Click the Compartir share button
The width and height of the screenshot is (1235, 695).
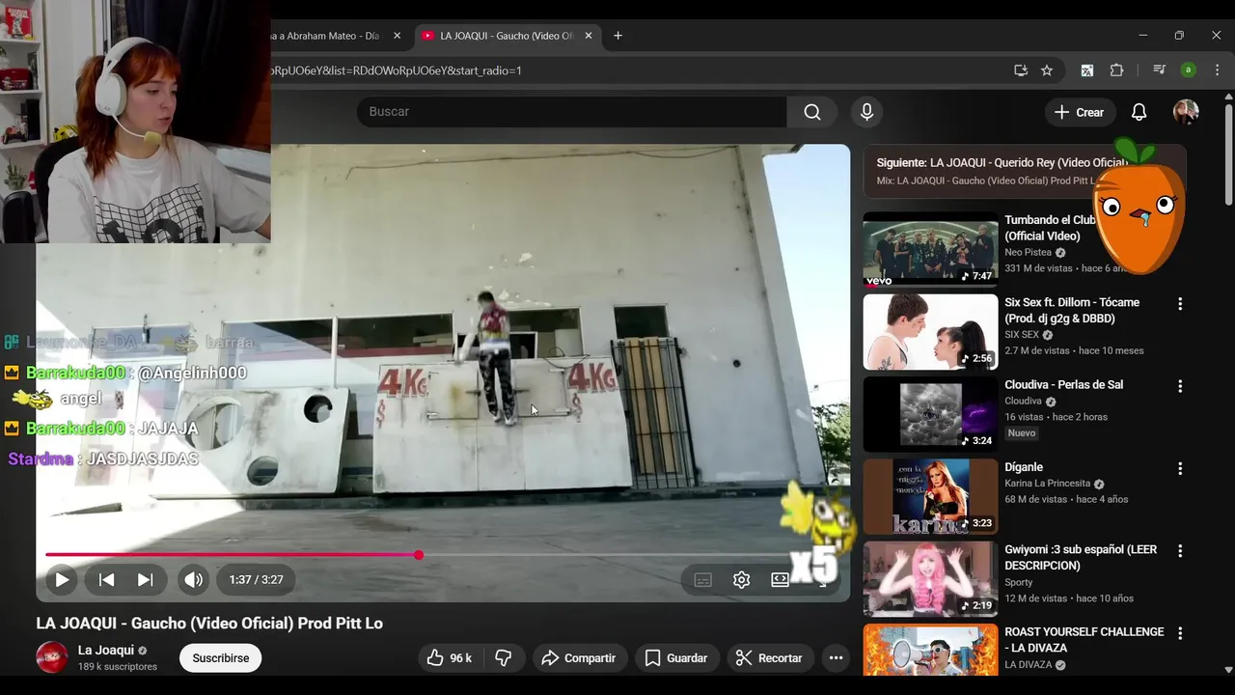(579, 658)
